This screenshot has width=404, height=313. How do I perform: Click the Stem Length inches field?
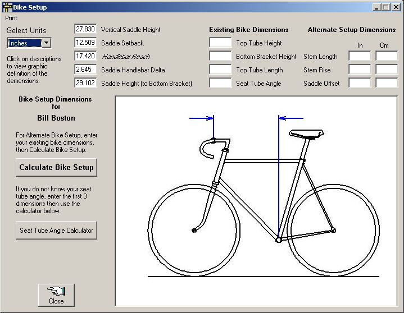(x=360, y=56)
